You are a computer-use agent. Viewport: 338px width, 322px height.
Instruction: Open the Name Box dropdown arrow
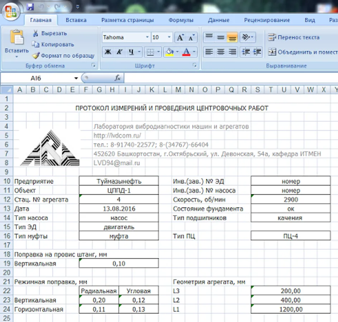click(76, 78)
